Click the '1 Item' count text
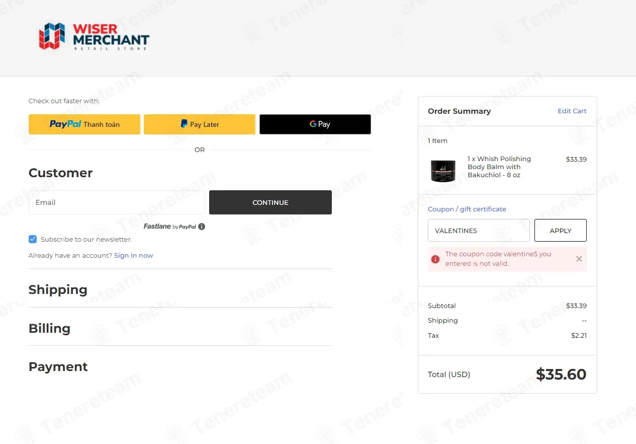The width and height of the screenshot is (636, 444). [x=437, y=141]
